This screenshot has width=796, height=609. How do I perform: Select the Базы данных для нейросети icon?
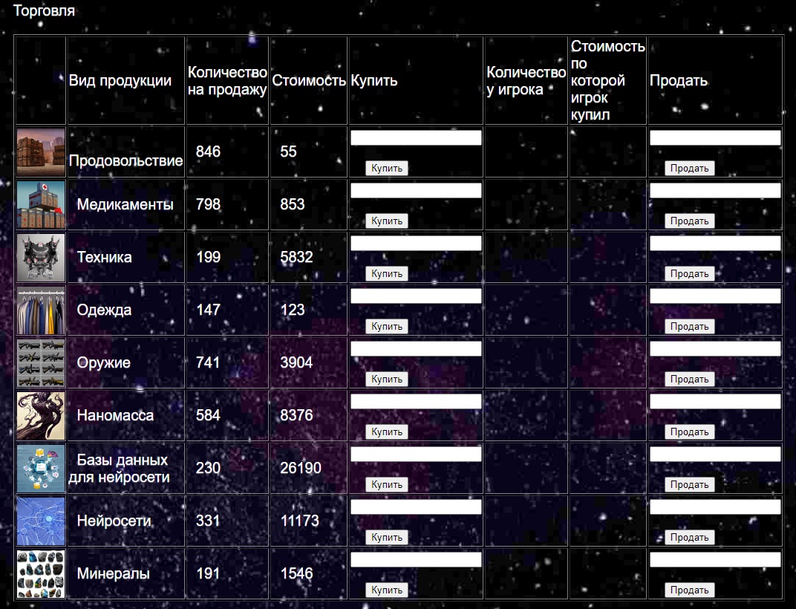(x=41, y=469)
